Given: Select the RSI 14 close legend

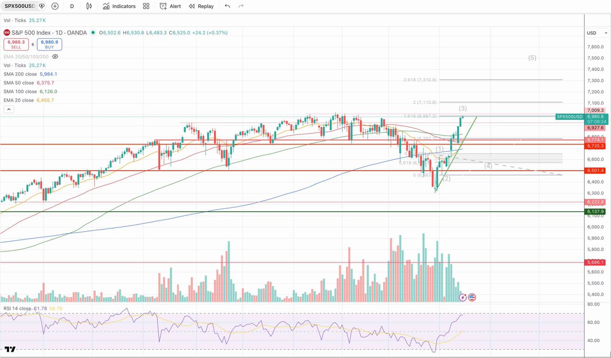Looking at the screenshot, I should click(33, 309).
